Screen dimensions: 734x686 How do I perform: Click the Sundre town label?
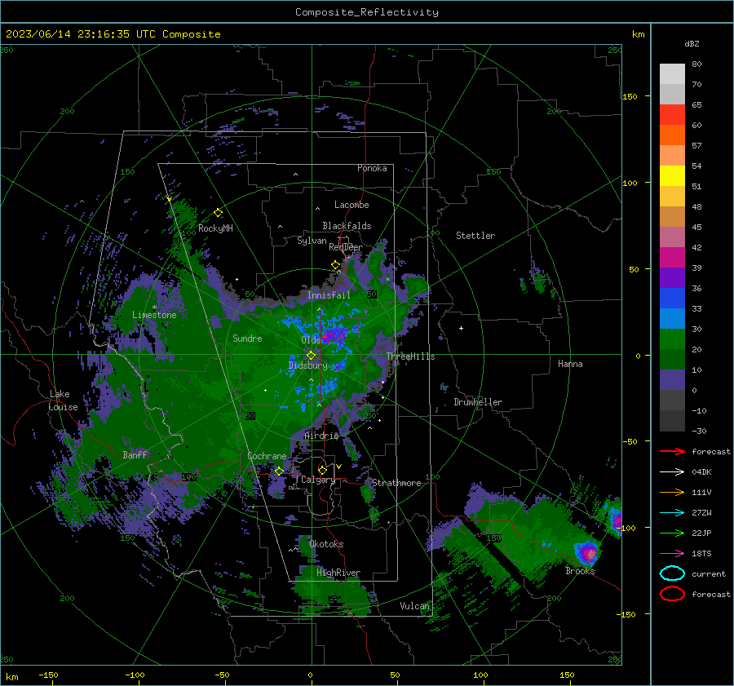pyautogui.click(x=247, y=338)
